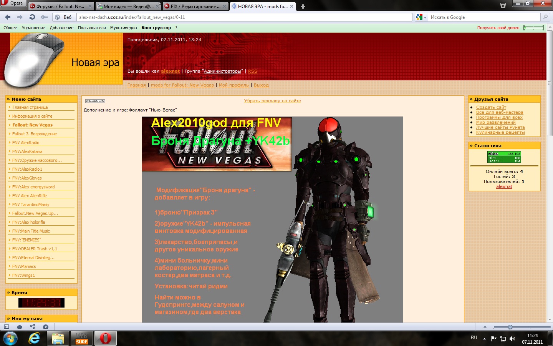Click the Выход logout link

[261, 85]
